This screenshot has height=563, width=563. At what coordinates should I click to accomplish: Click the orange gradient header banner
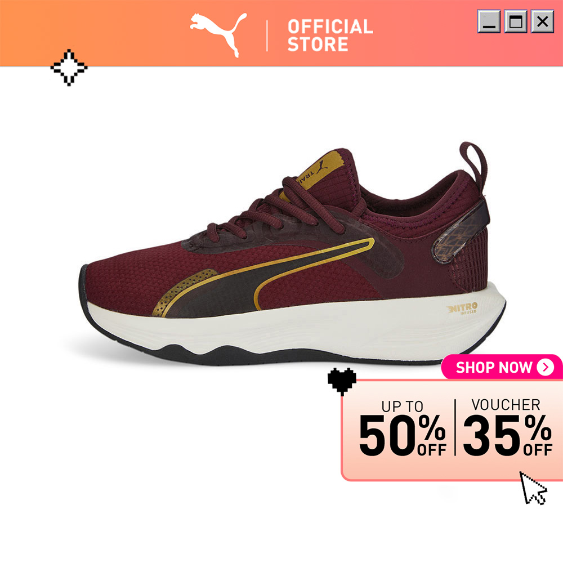(281, 33)
